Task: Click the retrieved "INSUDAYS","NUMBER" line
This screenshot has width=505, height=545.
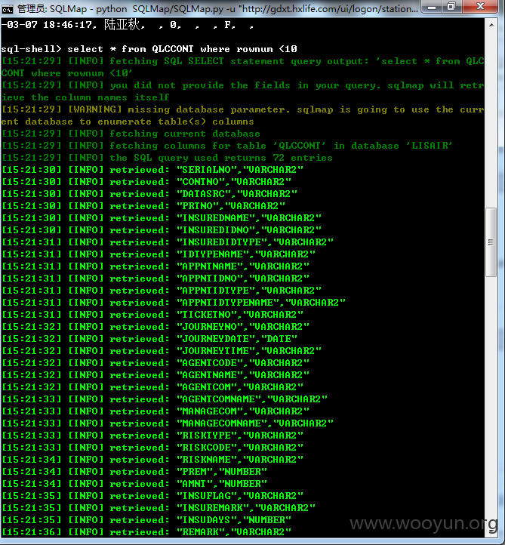Action: pos(146,520)
